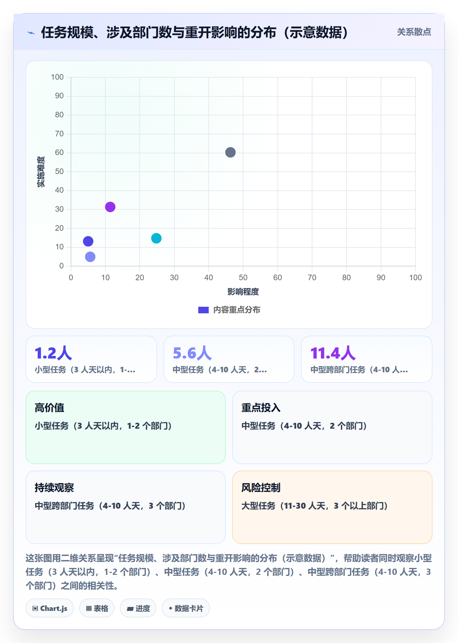
Task: Click the light periwinkle scatter point near zero
Action: 90,257
